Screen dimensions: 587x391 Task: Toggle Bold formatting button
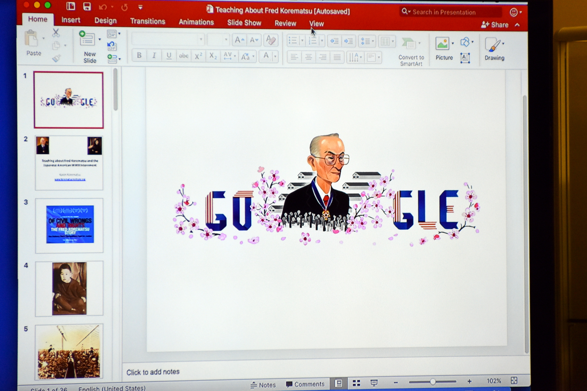139,56
